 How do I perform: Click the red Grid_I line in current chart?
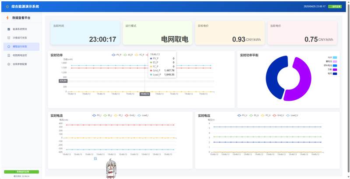click(x=120, y=125)
